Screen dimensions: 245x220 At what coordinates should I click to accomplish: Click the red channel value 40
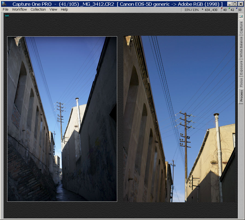point(225,10)
